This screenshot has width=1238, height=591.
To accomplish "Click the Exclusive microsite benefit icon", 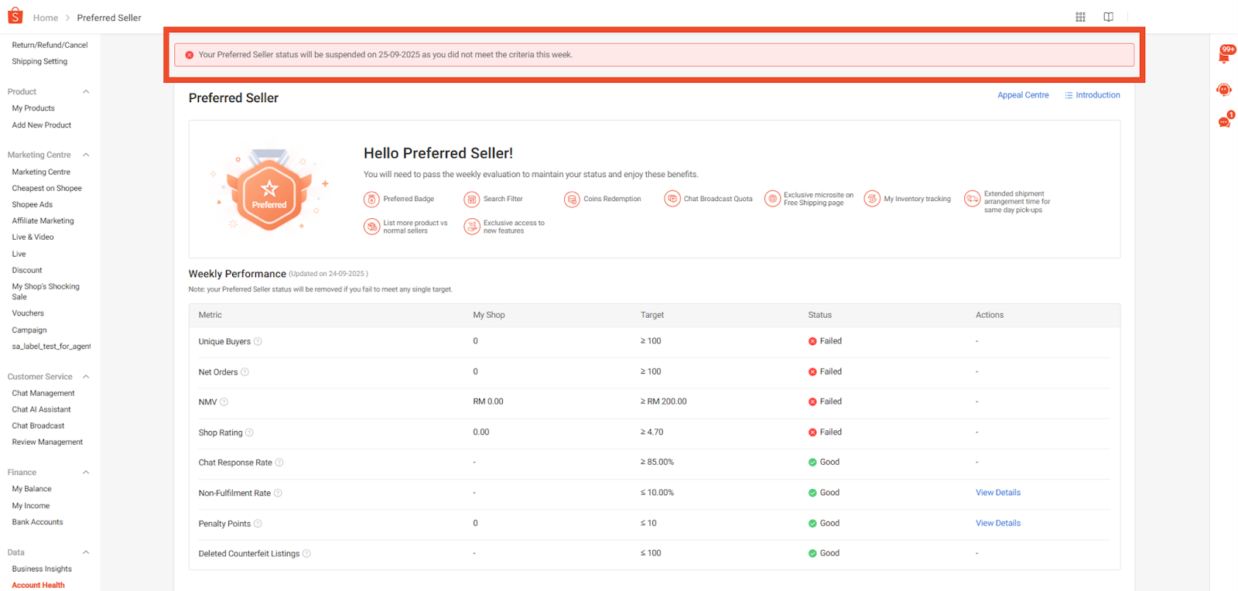I will 772,199.
